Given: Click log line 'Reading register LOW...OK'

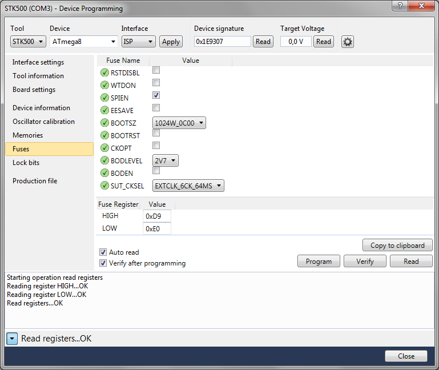Looking at the screenshot, I should [x=46, y=295].
